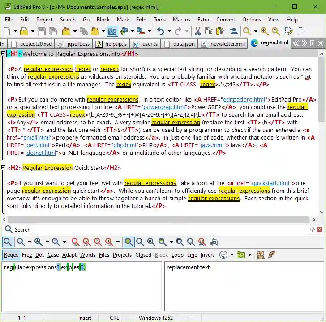Click the dotnet.html link
Viewport: 326px width, 322px height.
pos(41,153)
